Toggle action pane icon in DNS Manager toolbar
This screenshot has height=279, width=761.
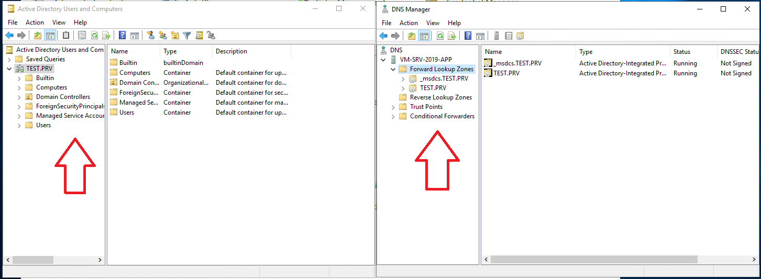point(480,36)
